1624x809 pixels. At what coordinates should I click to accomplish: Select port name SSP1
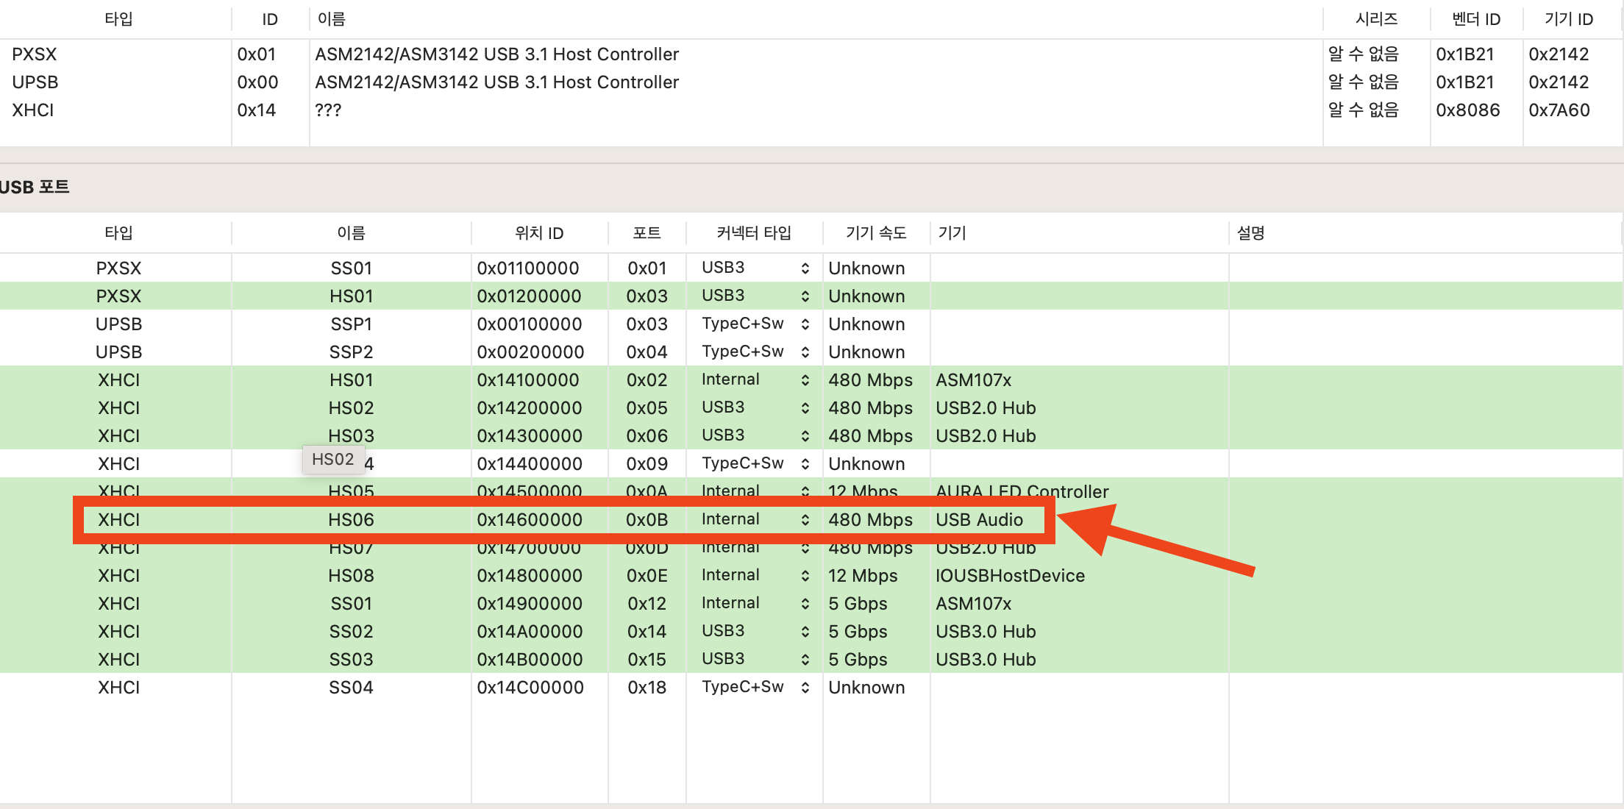click(351, 324)
